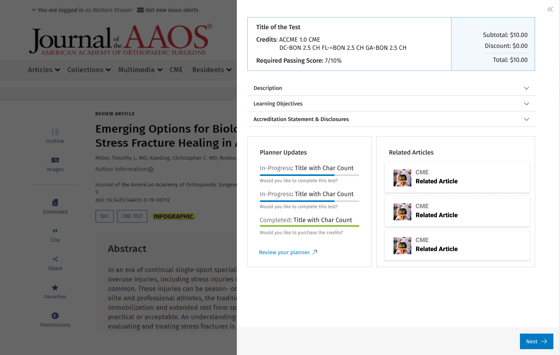
Task: Click the Emerging Options article title
Action: pyautogui.click(x=166, y=136)
